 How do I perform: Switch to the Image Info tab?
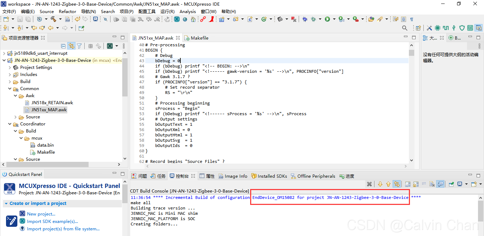click(232, 176)
